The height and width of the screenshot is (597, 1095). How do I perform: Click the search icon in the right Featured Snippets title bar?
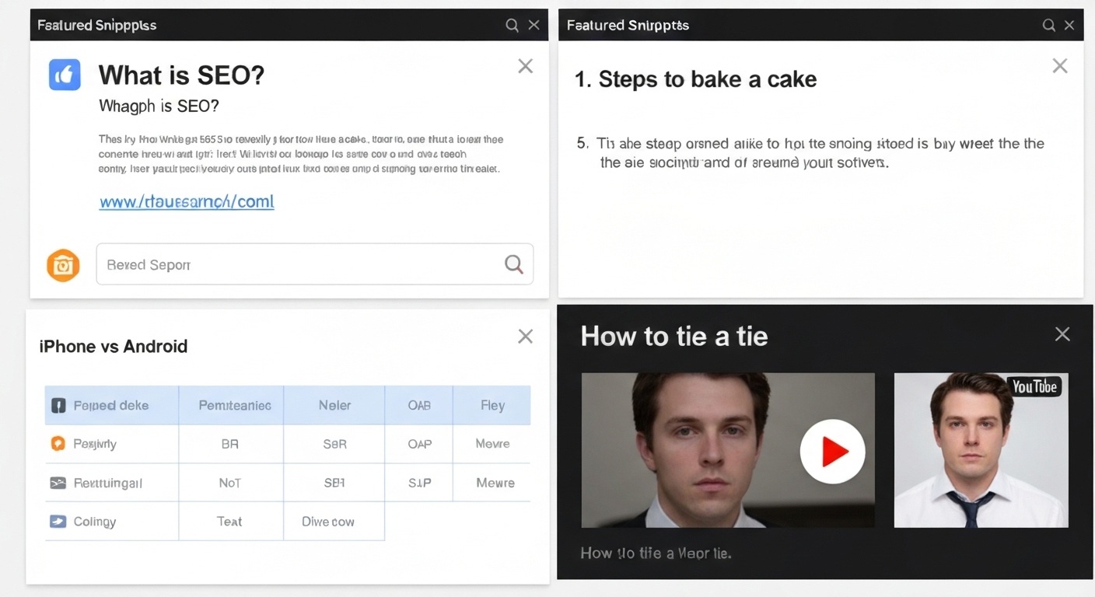coord(1049,25)
